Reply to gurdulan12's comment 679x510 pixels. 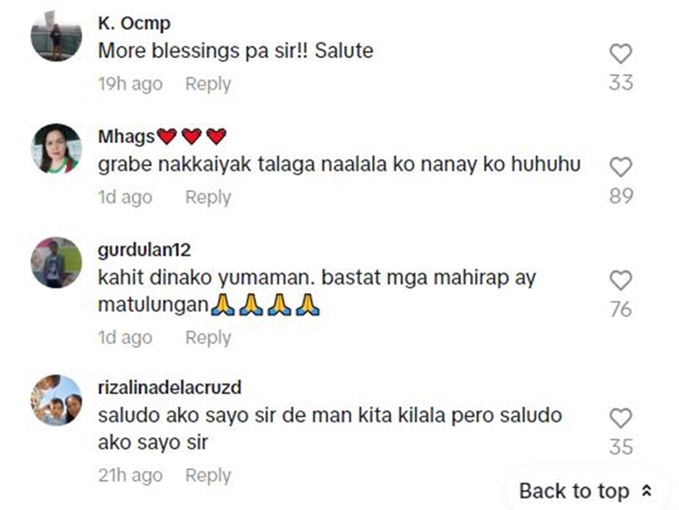pos(208,338)
